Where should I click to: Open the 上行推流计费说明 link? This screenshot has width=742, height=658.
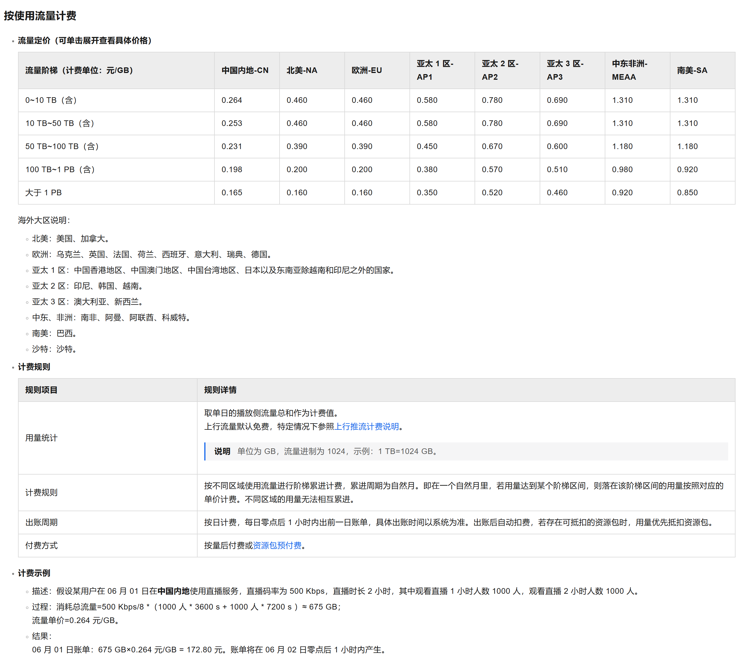tap(366, 426)
